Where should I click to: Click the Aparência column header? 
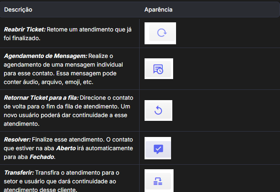(158, 9)
